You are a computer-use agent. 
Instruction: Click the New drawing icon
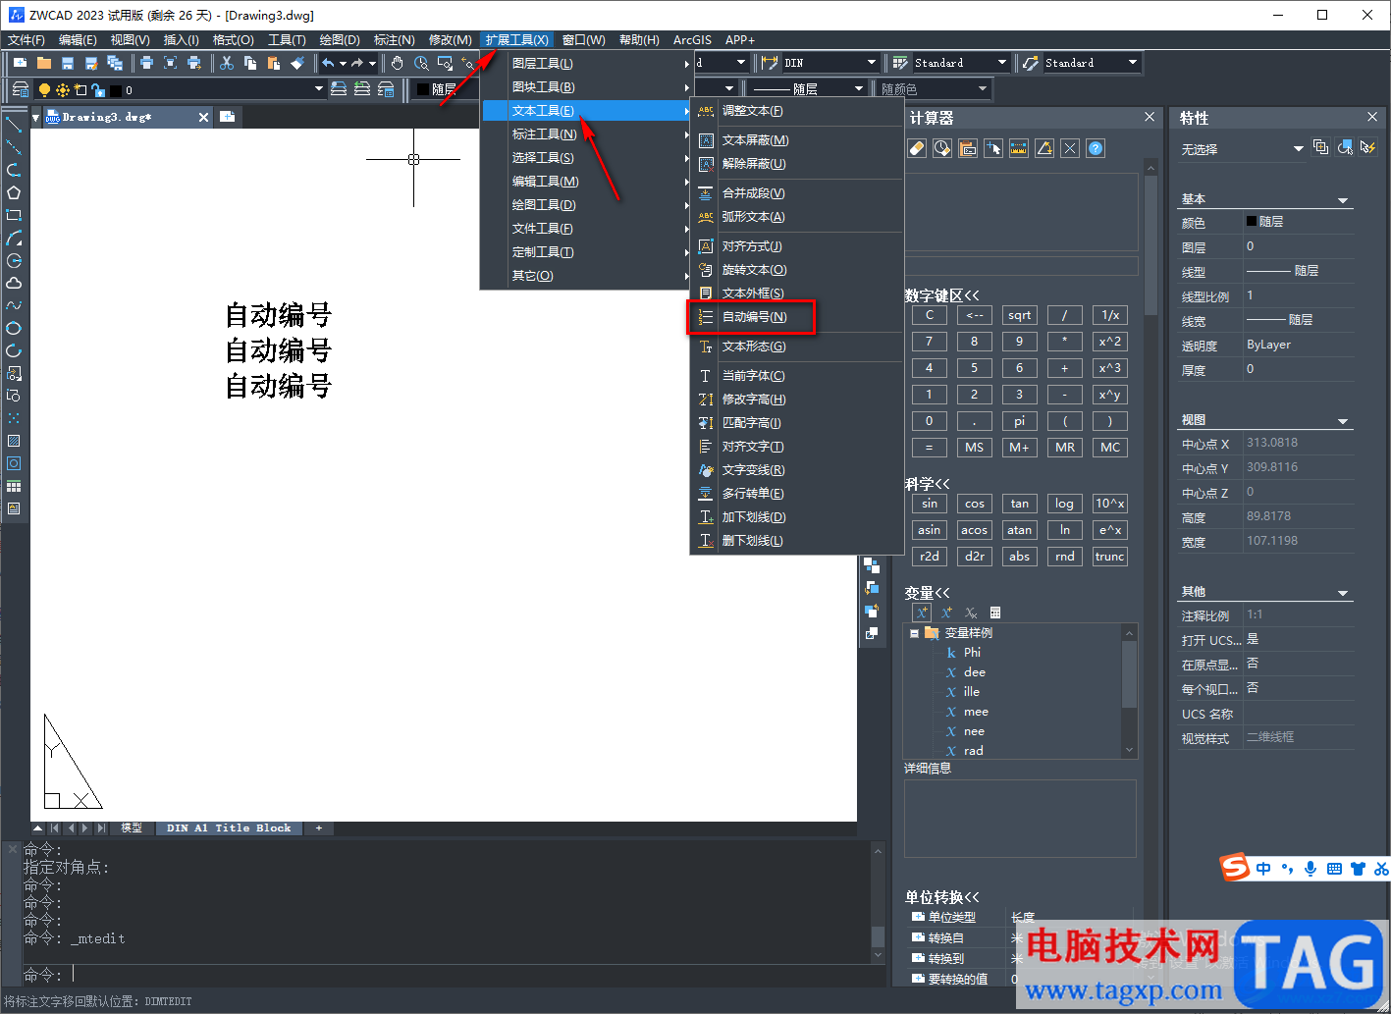(21, 63)
